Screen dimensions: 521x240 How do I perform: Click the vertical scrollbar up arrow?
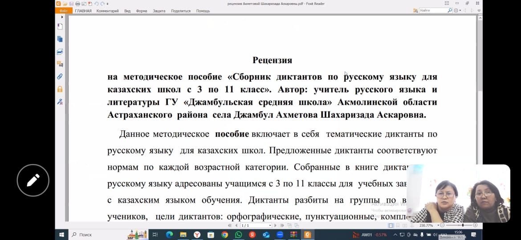pyautogui.click(x=480, y=18)
